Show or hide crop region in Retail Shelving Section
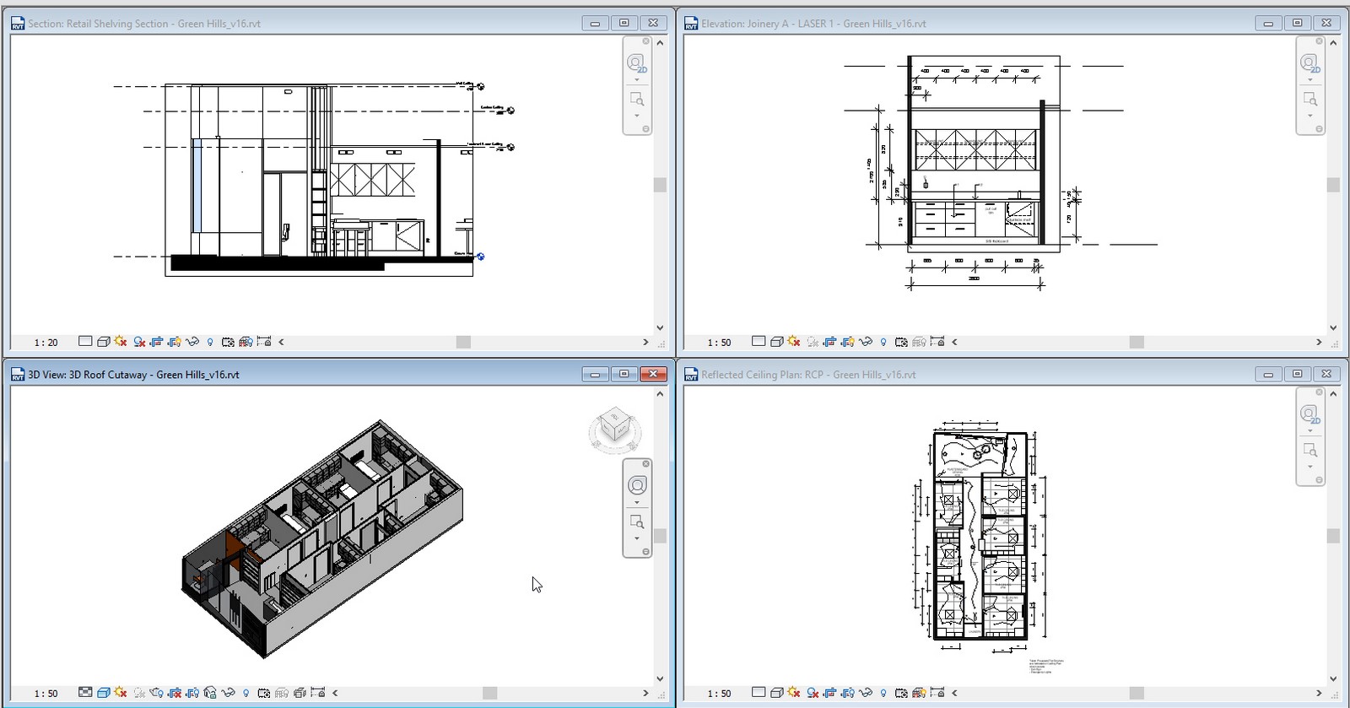1350x708 pixels. tap(174, 342)
